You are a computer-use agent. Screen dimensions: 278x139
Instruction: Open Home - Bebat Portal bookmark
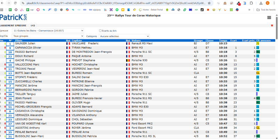[150, 10]
